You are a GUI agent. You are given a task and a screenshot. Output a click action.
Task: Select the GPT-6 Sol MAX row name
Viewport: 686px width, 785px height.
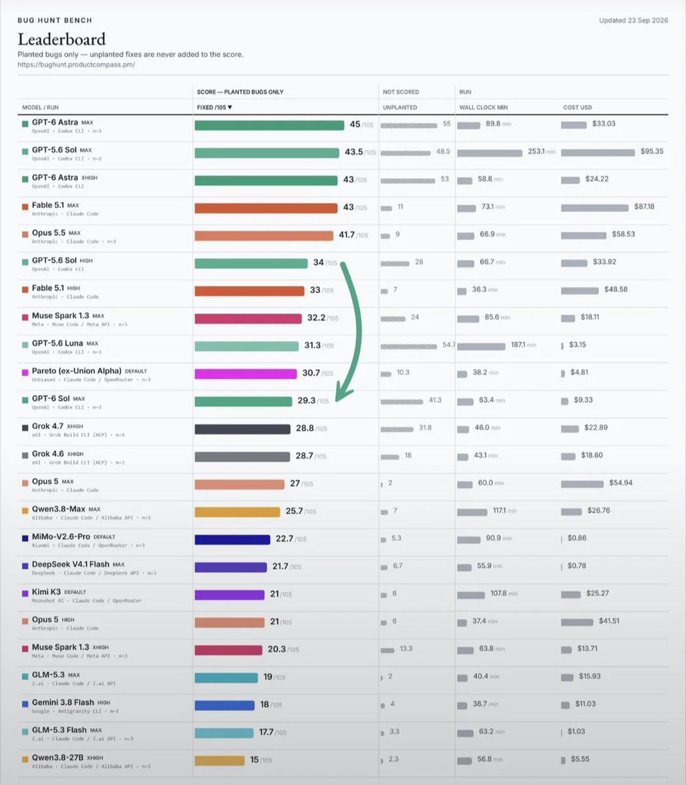click(x=58, y=398)
